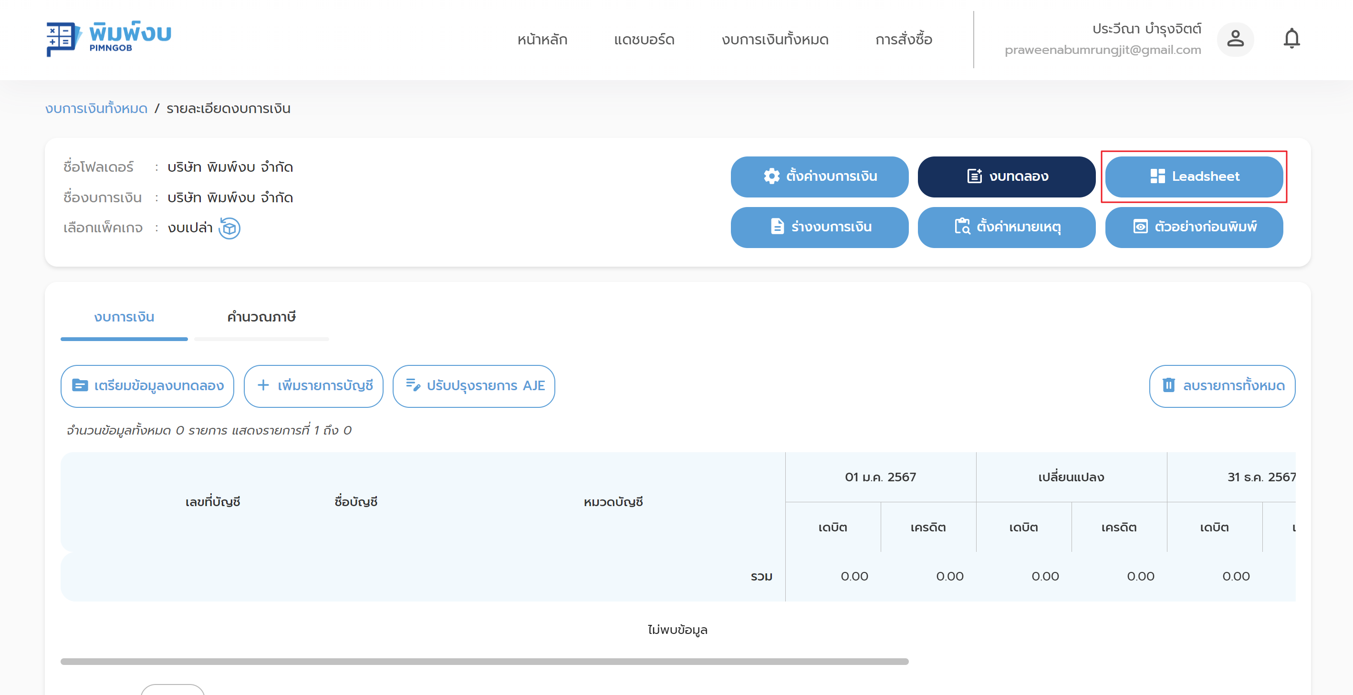The image size is (1353, 695).
Task: Click เพิ่มรายการบัญชี plus button
Action: point(313,386)
